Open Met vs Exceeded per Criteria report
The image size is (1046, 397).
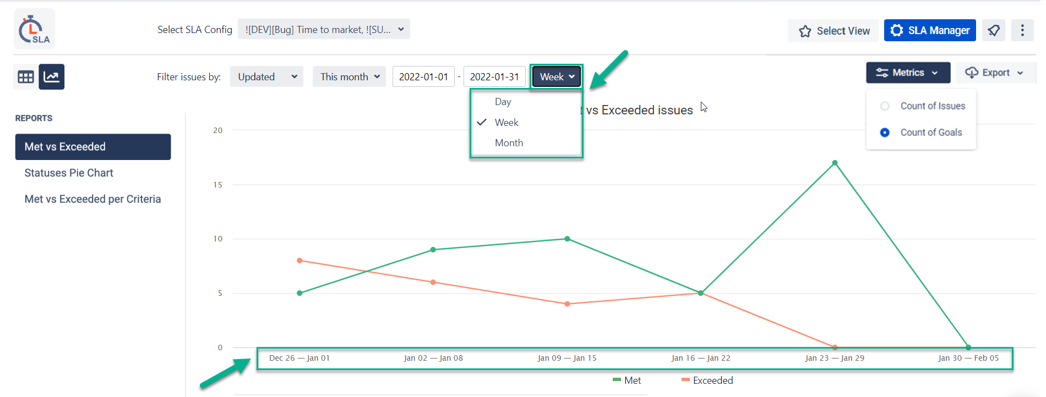click(x=92, y=199)
